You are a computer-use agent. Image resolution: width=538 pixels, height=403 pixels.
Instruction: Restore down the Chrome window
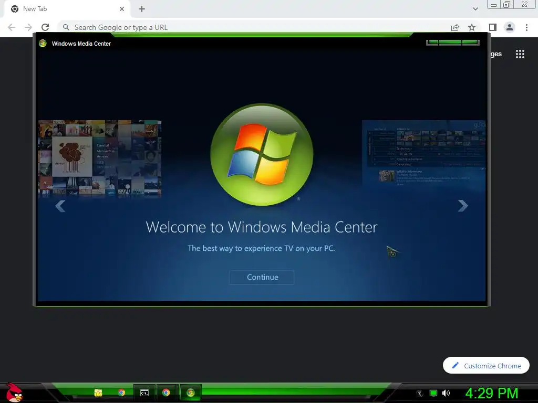[x=506, y=4]
